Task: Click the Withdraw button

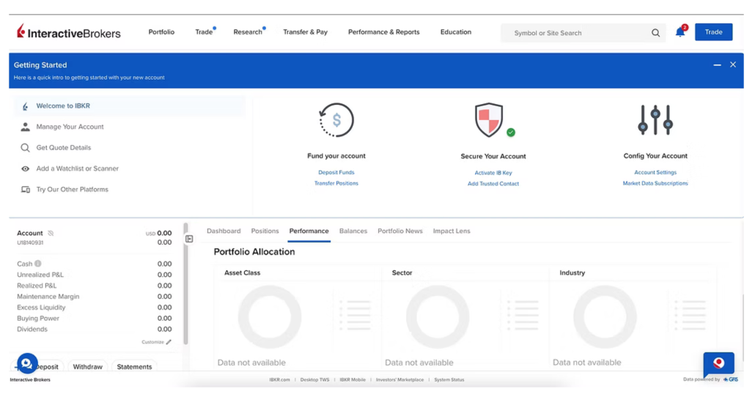Action: [88, 367]
